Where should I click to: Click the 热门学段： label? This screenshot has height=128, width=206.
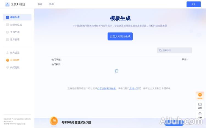(x=57, y=60)
